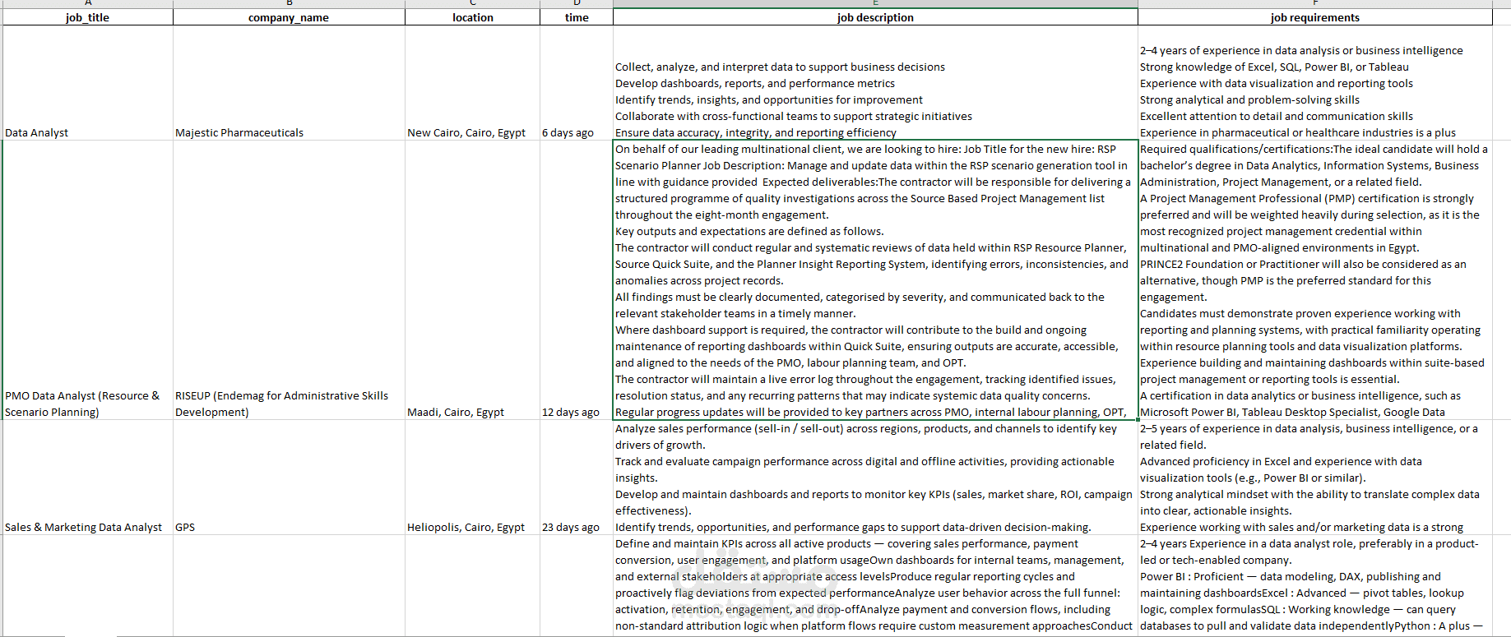Click the 6 days ago cell
This screenshot has width=1511, height=637.
577,83
